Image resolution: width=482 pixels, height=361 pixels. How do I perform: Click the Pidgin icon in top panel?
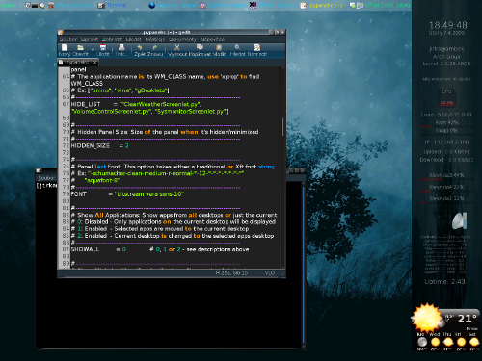point(202,5)
